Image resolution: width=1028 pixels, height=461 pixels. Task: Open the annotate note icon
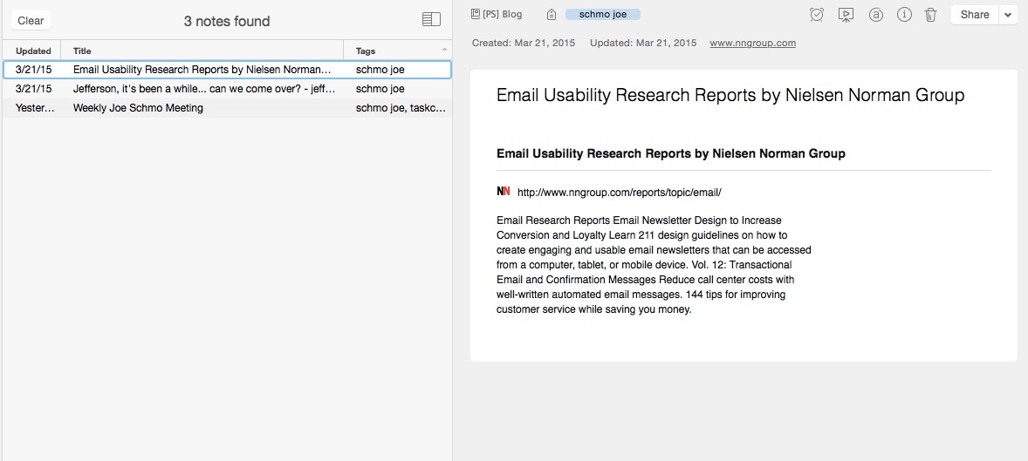click(x=875, y=15)
